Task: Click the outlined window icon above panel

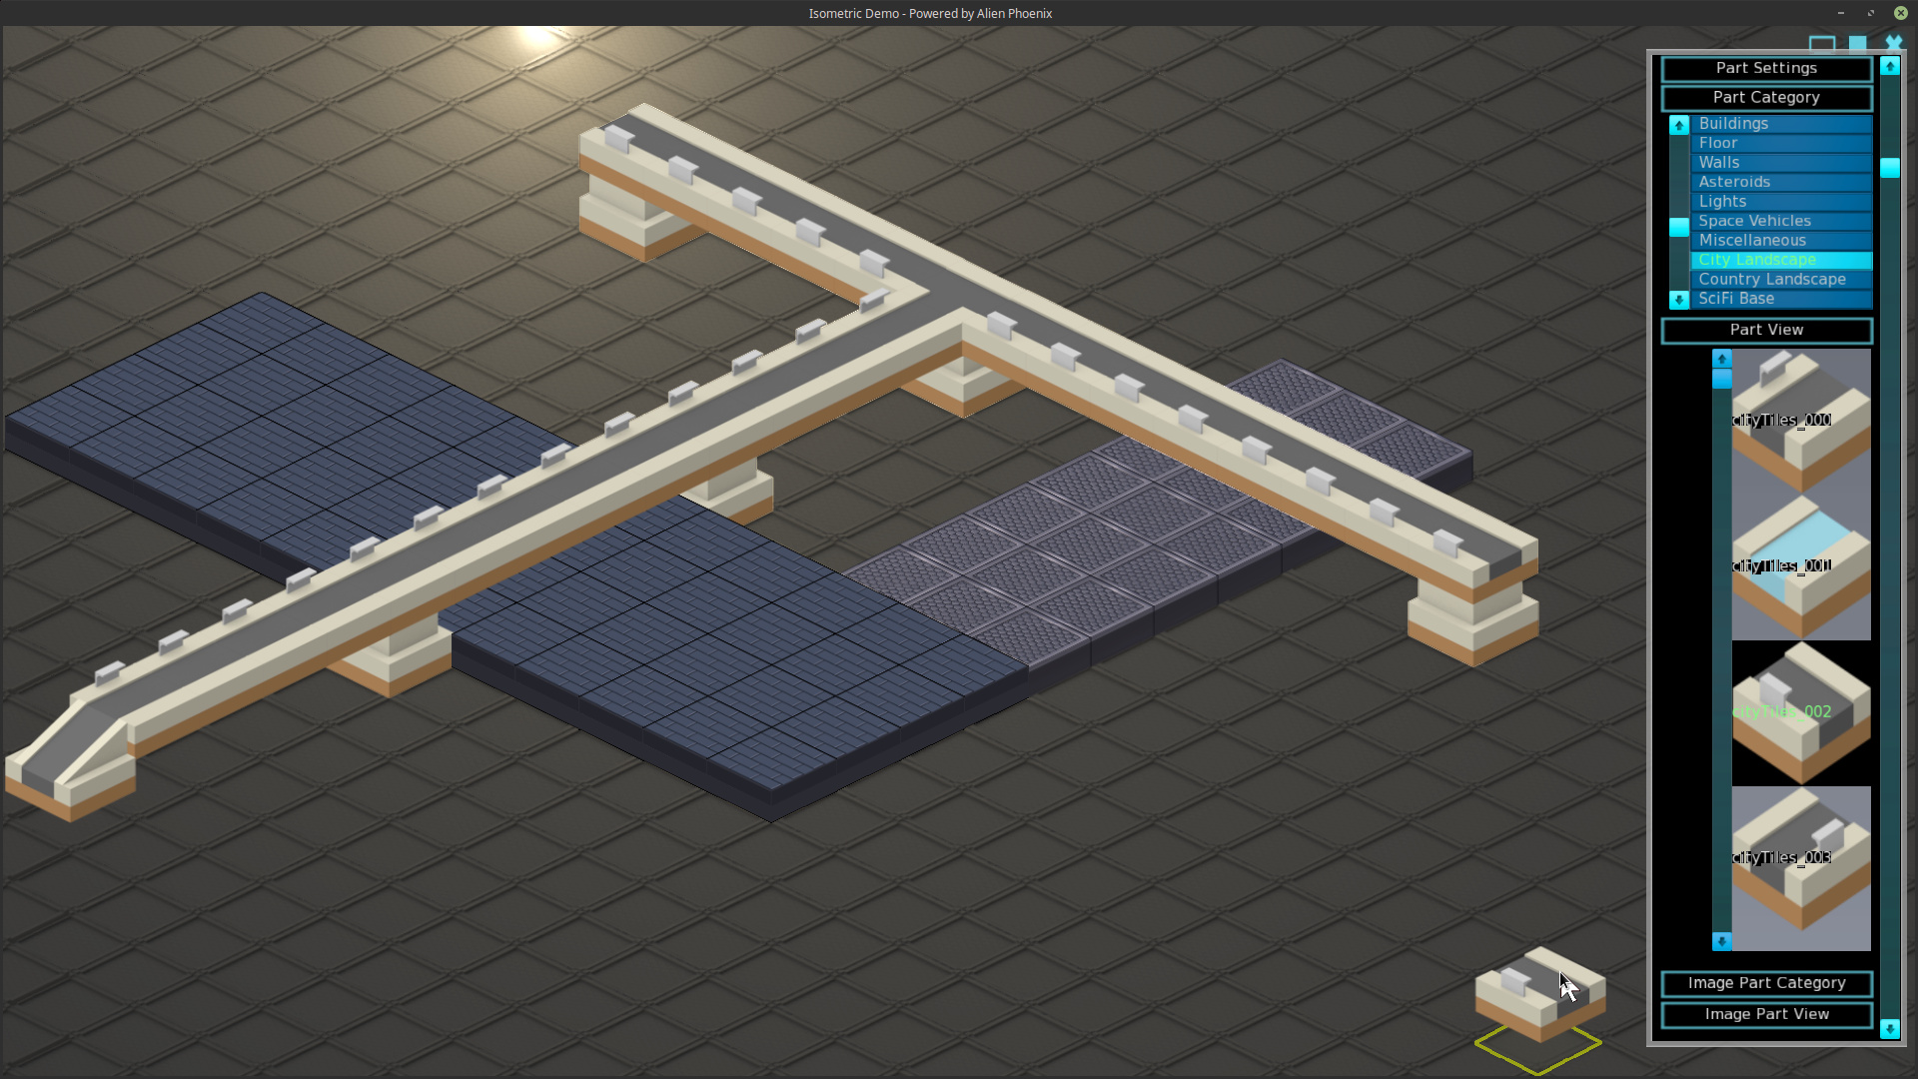Action: [1821, 43]
